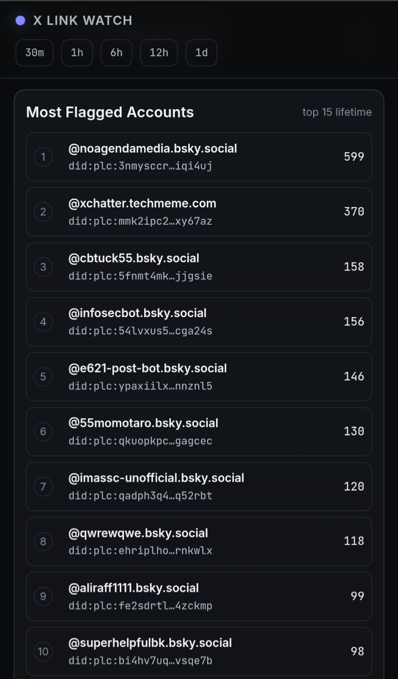Click the 120 flag count for imassc-unofficial
398x679 pixels.
(354, 487)
